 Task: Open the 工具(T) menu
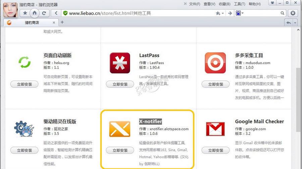(240, 4)
